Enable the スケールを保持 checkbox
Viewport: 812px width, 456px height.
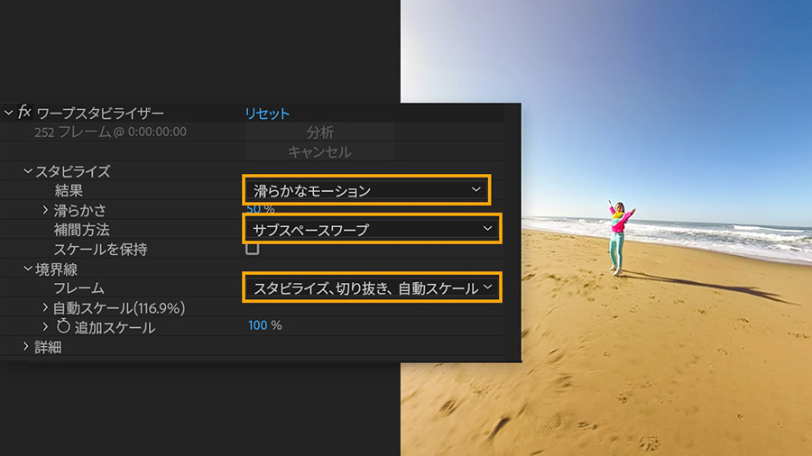253,249
